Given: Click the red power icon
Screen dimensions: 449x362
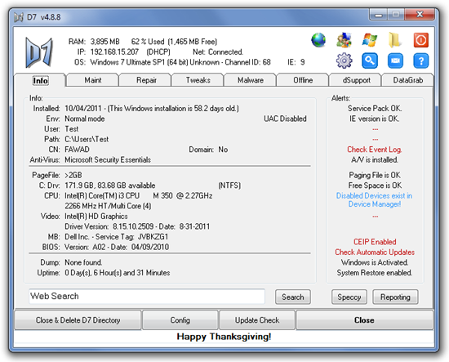Looking at the screenshot, I should coord(420,40).
